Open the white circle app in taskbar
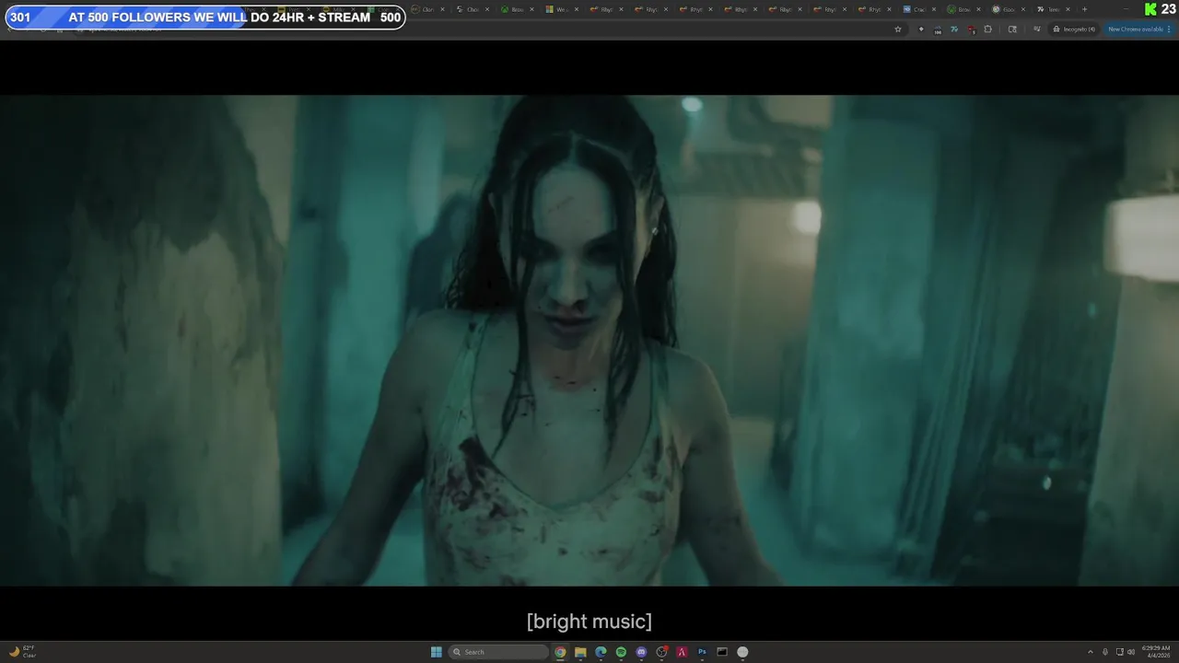1179x663 pixels. click(x=742, y=652)
